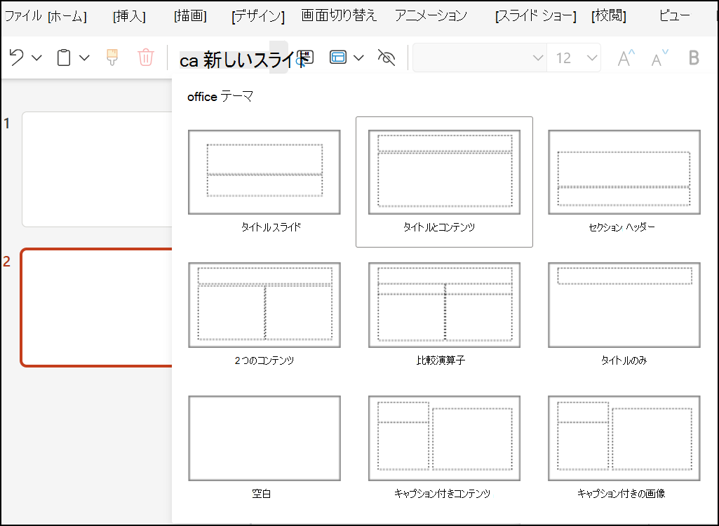The width and height of the screenshot is (719, 526).
Task: Choose the キャプション付きコンテンツ layout
Action: pyautogui.click(x=444, y=447)
